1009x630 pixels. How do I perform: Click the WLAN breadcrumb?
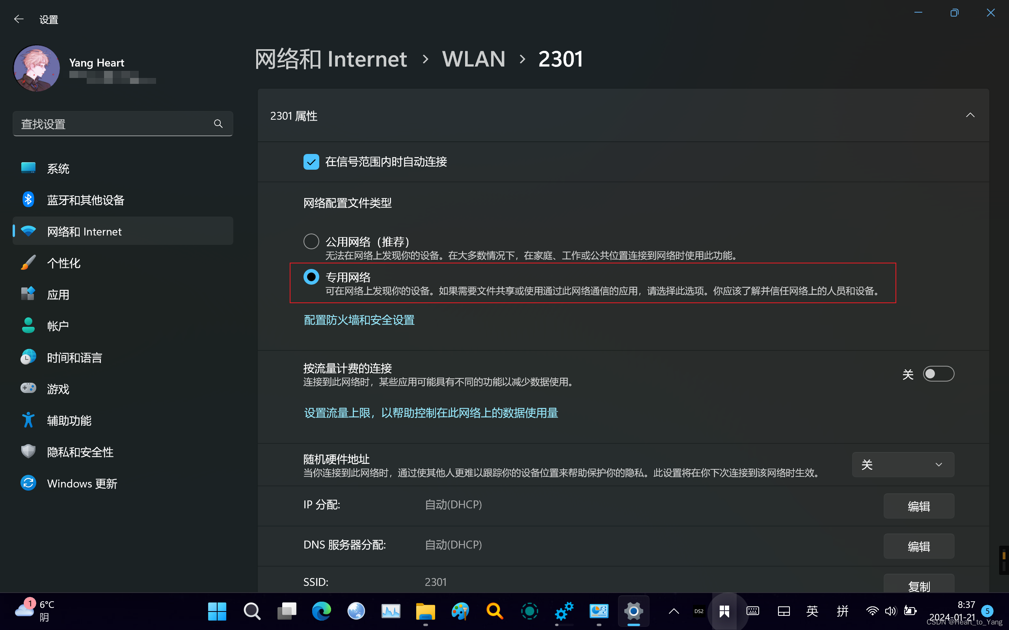(474, 59)
